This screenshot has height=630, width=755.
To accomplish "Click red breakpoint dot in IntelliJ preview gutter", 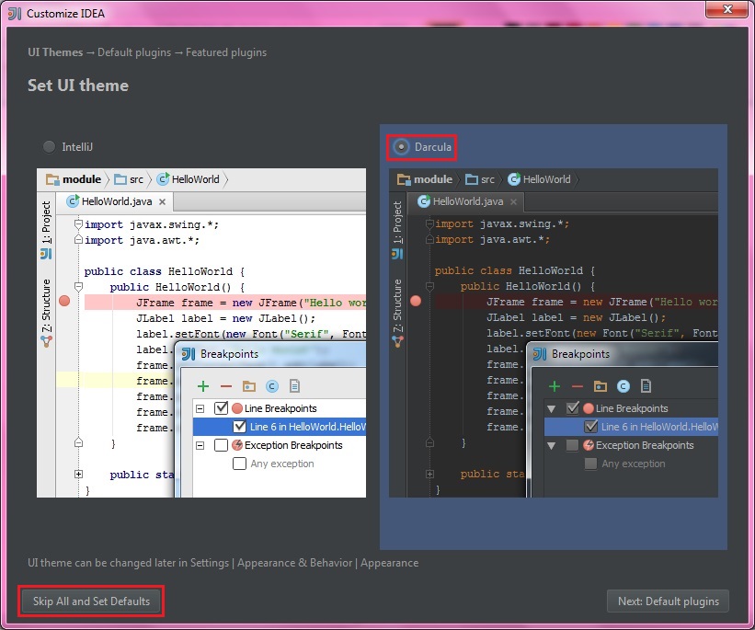I will (x=64, y=301).
